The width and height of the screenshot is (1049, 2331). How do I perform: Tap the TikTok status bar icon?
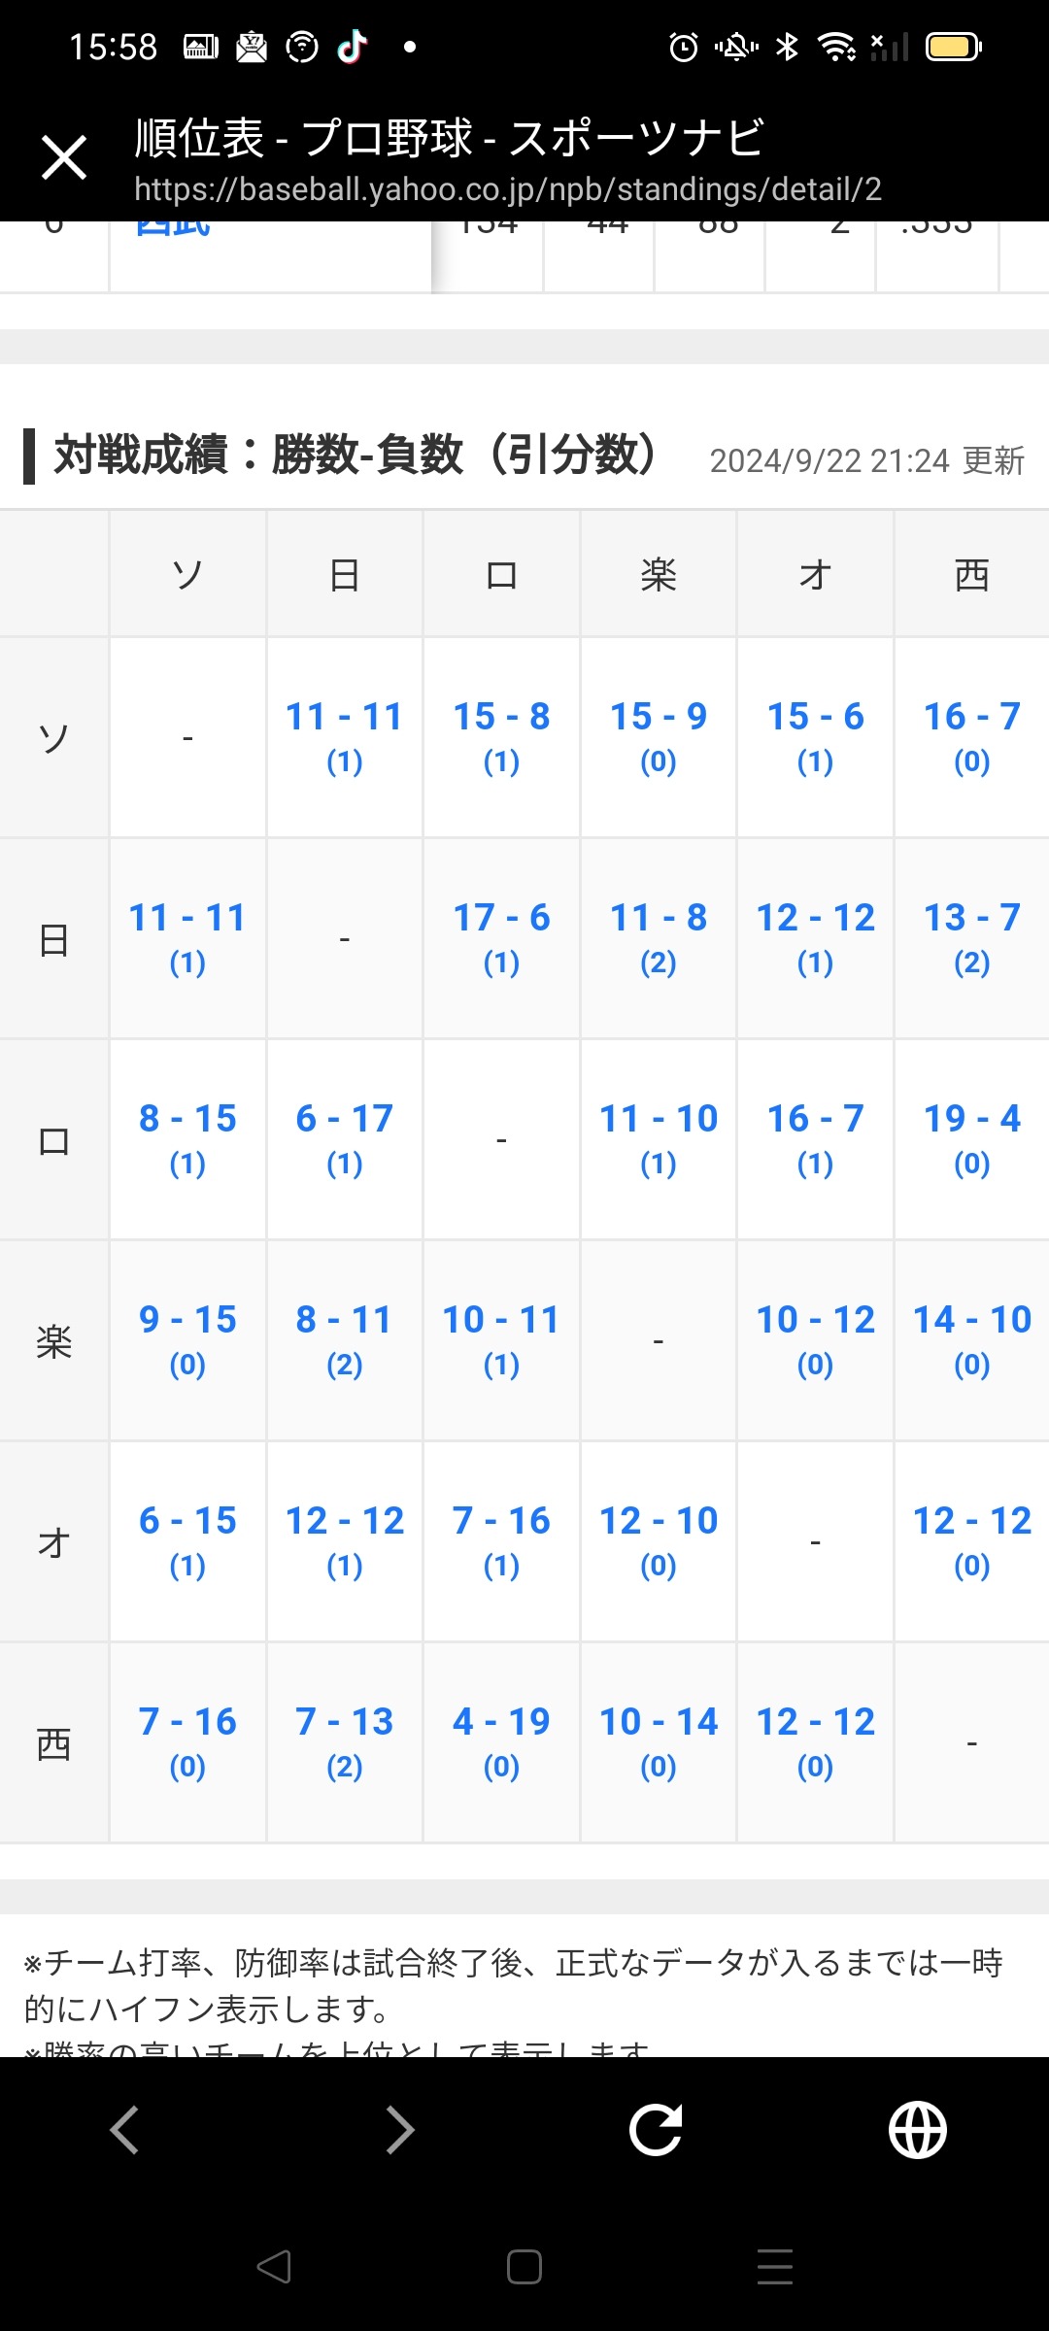pyautogui.click(x=353, y=46)
